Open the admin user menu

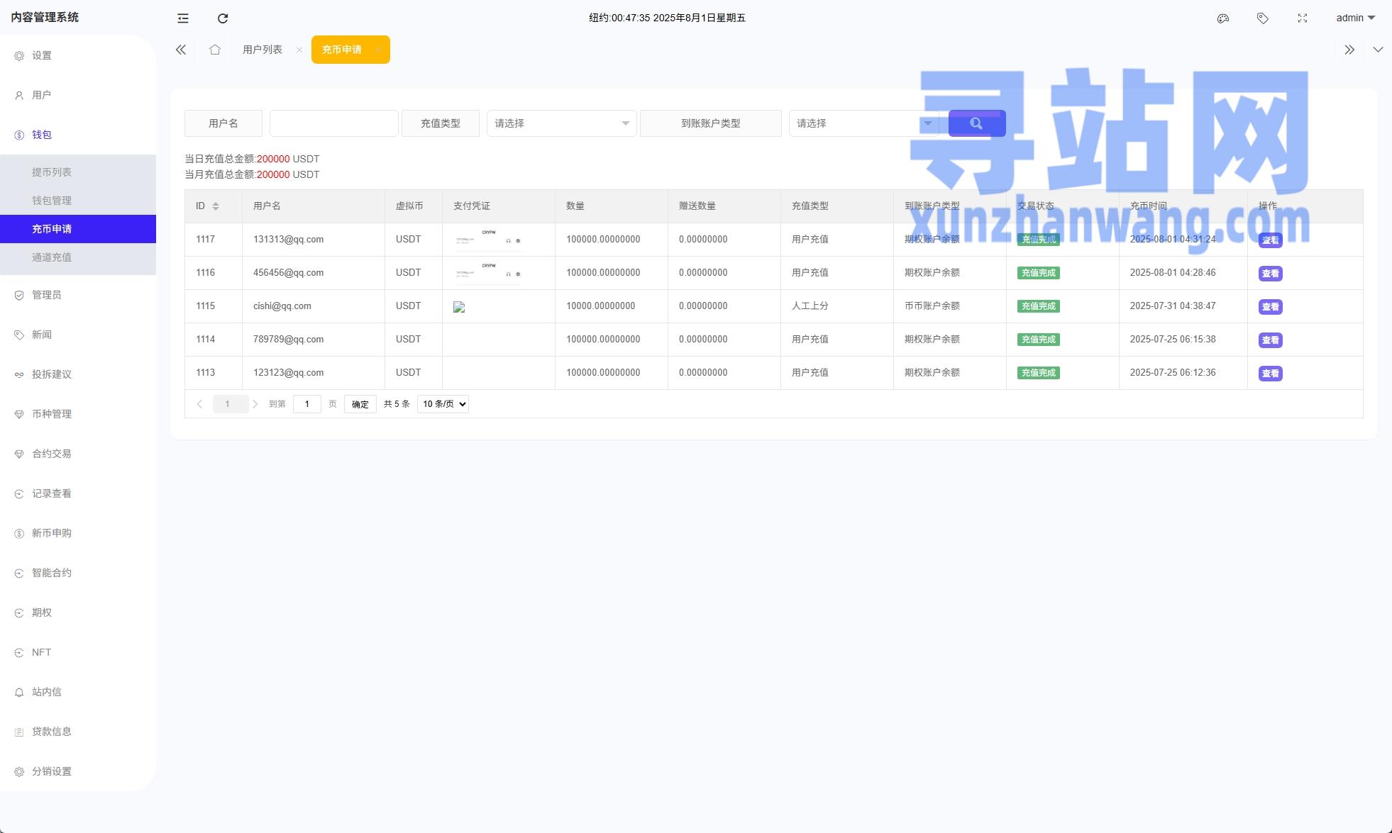tap(1354, 18)
